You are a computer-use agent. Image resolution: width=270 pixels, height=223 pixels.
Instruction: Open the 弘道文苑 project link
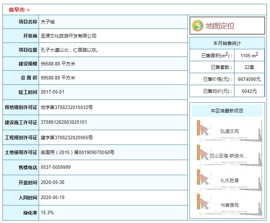pos(229,131)
